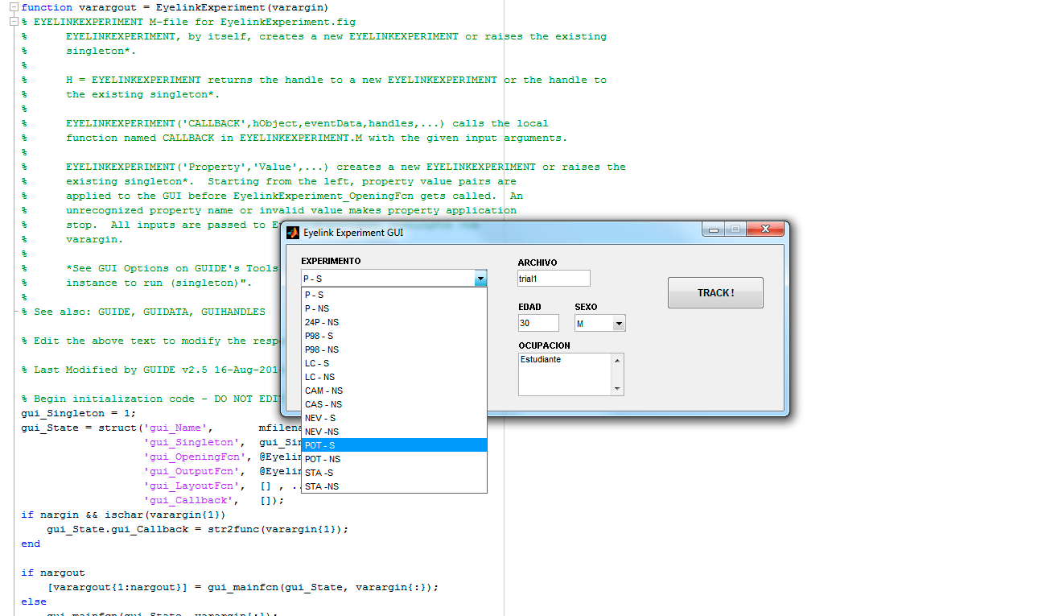1042x616 pixels.
Task: Pick LC - S in the experiment list
Action: 393,363
